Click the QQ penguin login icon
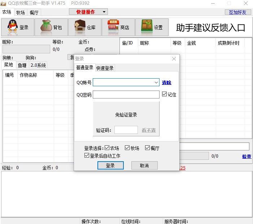The width and height of the screenshot is (253, 224). coord(13,26)
